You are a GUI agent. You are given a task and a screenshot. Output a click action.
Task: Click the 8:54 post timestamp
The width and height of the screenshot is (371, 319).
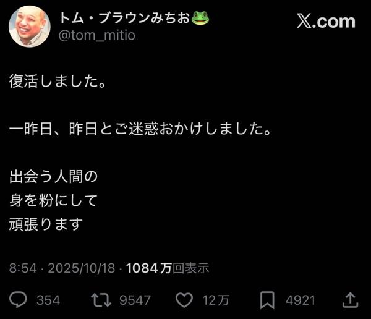coord(23,268)
